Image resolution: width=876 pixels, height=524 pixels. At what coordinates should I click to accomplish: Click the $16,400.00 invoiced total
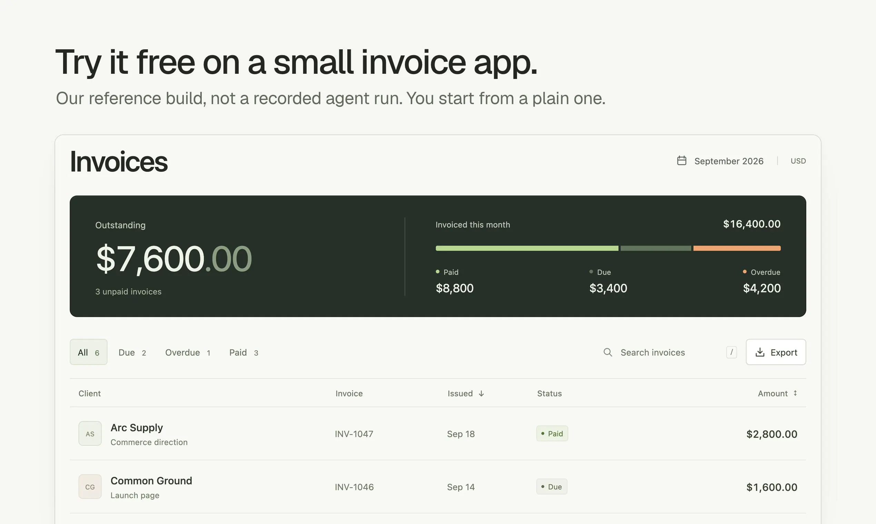(x=751, y=224)
